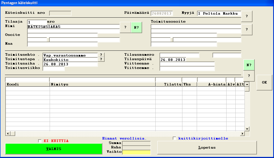
Task: Open Toimitusehto lookup question mark button
Action: 101,55
